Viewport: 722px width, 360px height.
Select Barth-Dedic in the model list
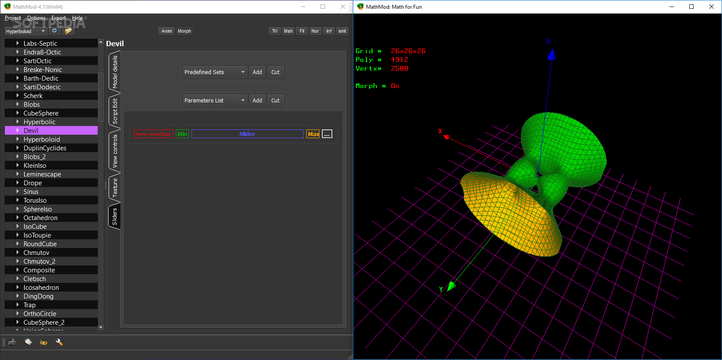[x=41, y=78]
